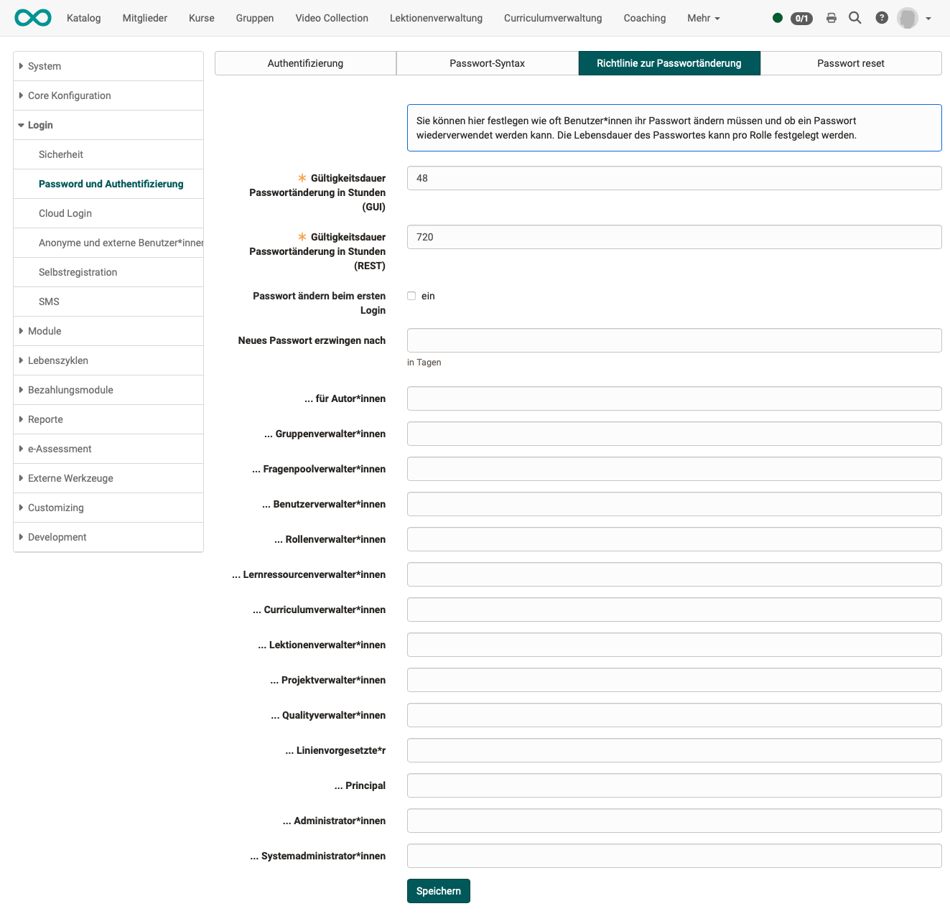
Task: Open Curriculumverwaltung in navigation
Action: [553, 18]
